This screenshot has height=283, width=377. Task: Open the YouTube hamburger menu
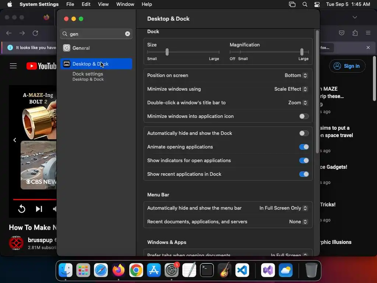click(13, 66)
